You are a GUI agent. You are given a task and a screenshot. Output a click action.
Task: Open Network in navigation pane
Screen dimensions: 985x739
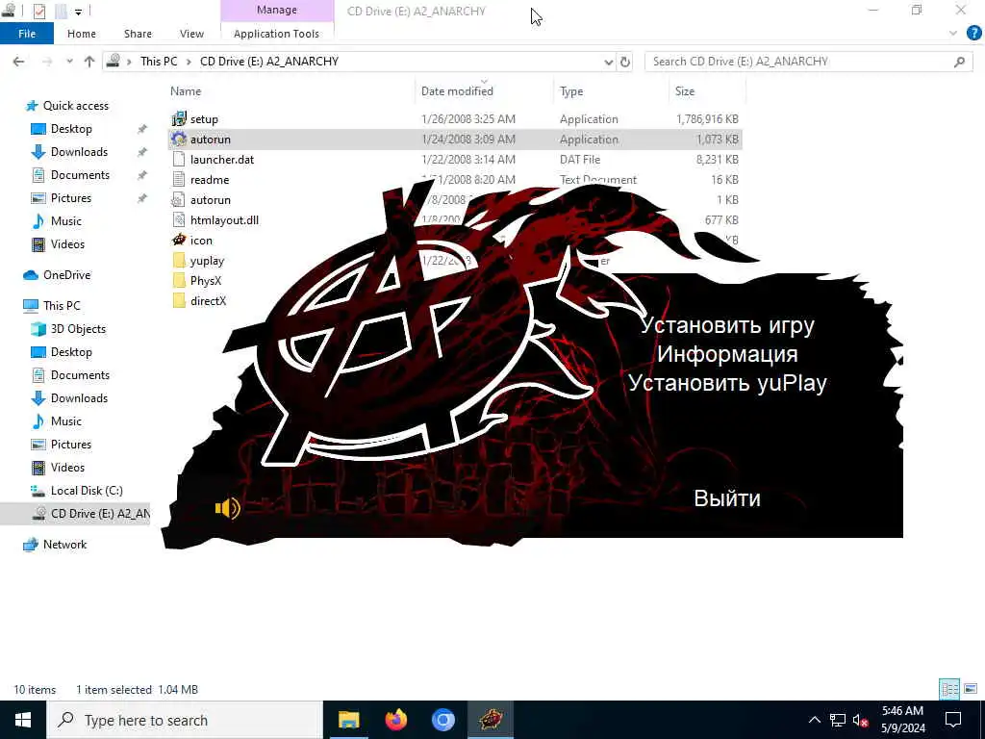click(x=64, y=545)
